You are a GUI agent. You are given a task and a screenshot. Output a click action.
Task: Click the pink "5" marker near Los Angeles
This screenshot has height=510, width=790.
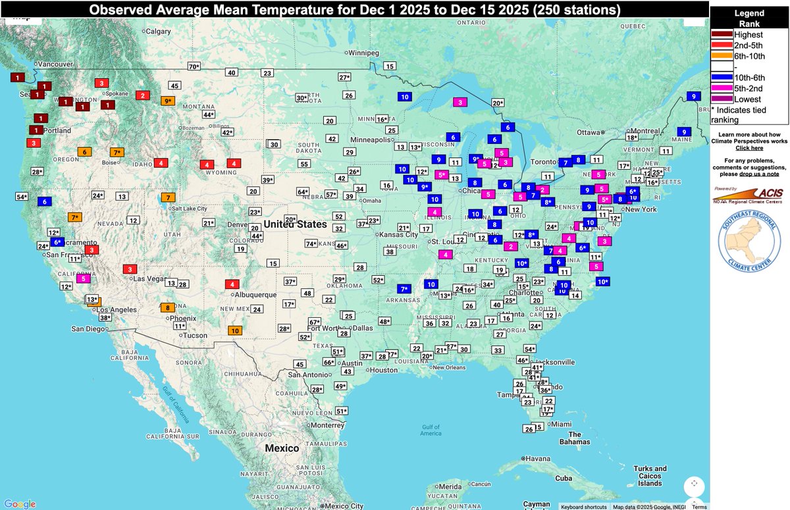coord(83,279)
